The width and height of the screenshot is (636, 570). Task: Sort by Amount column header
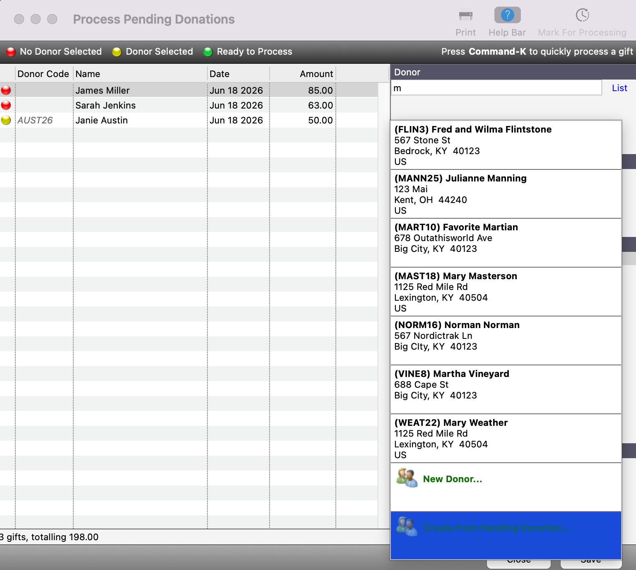303,74
